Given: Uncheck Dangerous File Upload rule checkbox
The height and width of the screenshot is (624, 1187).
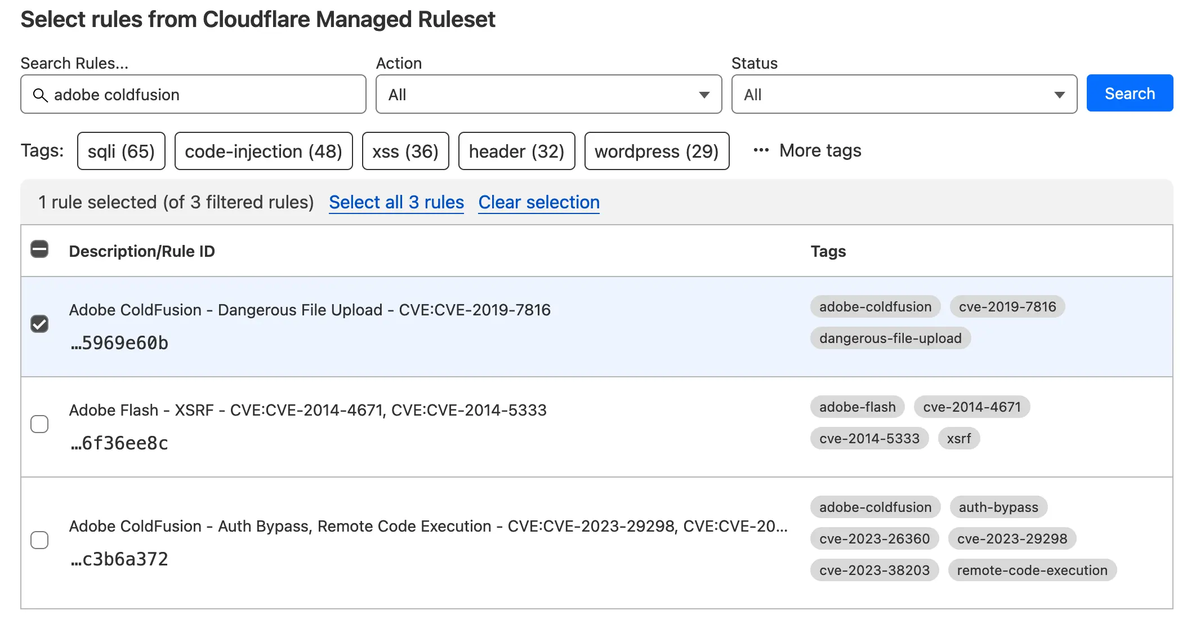Looking at the screenshot, I should (x=39, y=324).
